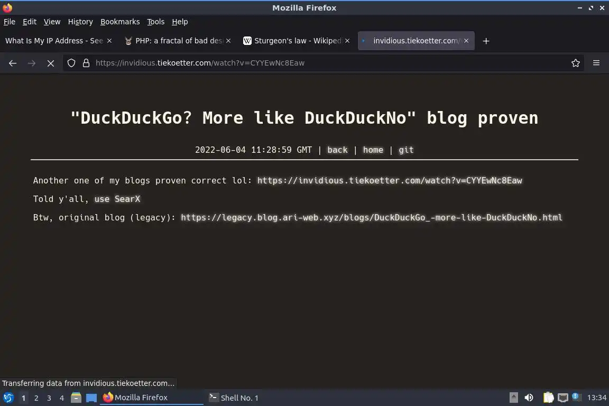Viewport: 609px width, 406px height.
Task: Open the invidious watch link in blog text
Action: (390, 181)
